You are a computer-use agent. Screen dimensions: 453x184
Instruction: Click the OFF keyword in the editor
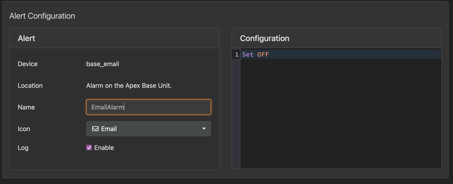point(263,55)
